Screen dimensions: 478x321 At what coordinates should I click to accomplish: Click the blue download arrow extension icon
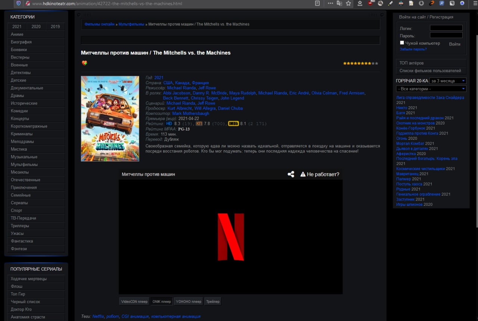462,3
